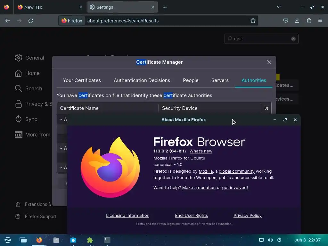Close the About Mozilla Firefox window
Image resolution: width=328 pixels, height=246 pixels.
(295, 120)
